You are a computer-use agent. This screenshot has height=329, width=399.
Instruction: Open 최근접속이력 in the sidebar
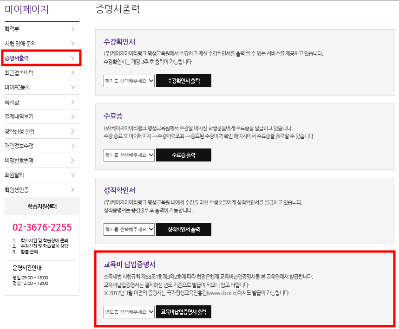pos(42,73)
